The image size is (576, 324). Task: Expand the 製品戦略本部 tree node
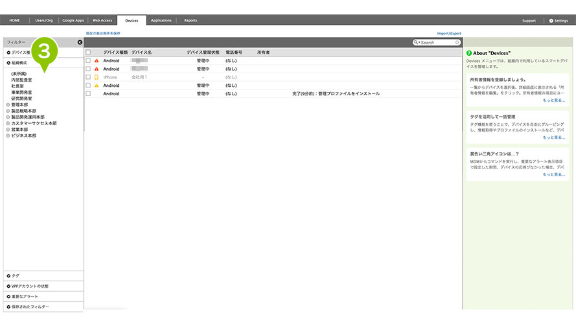(8, 111)
